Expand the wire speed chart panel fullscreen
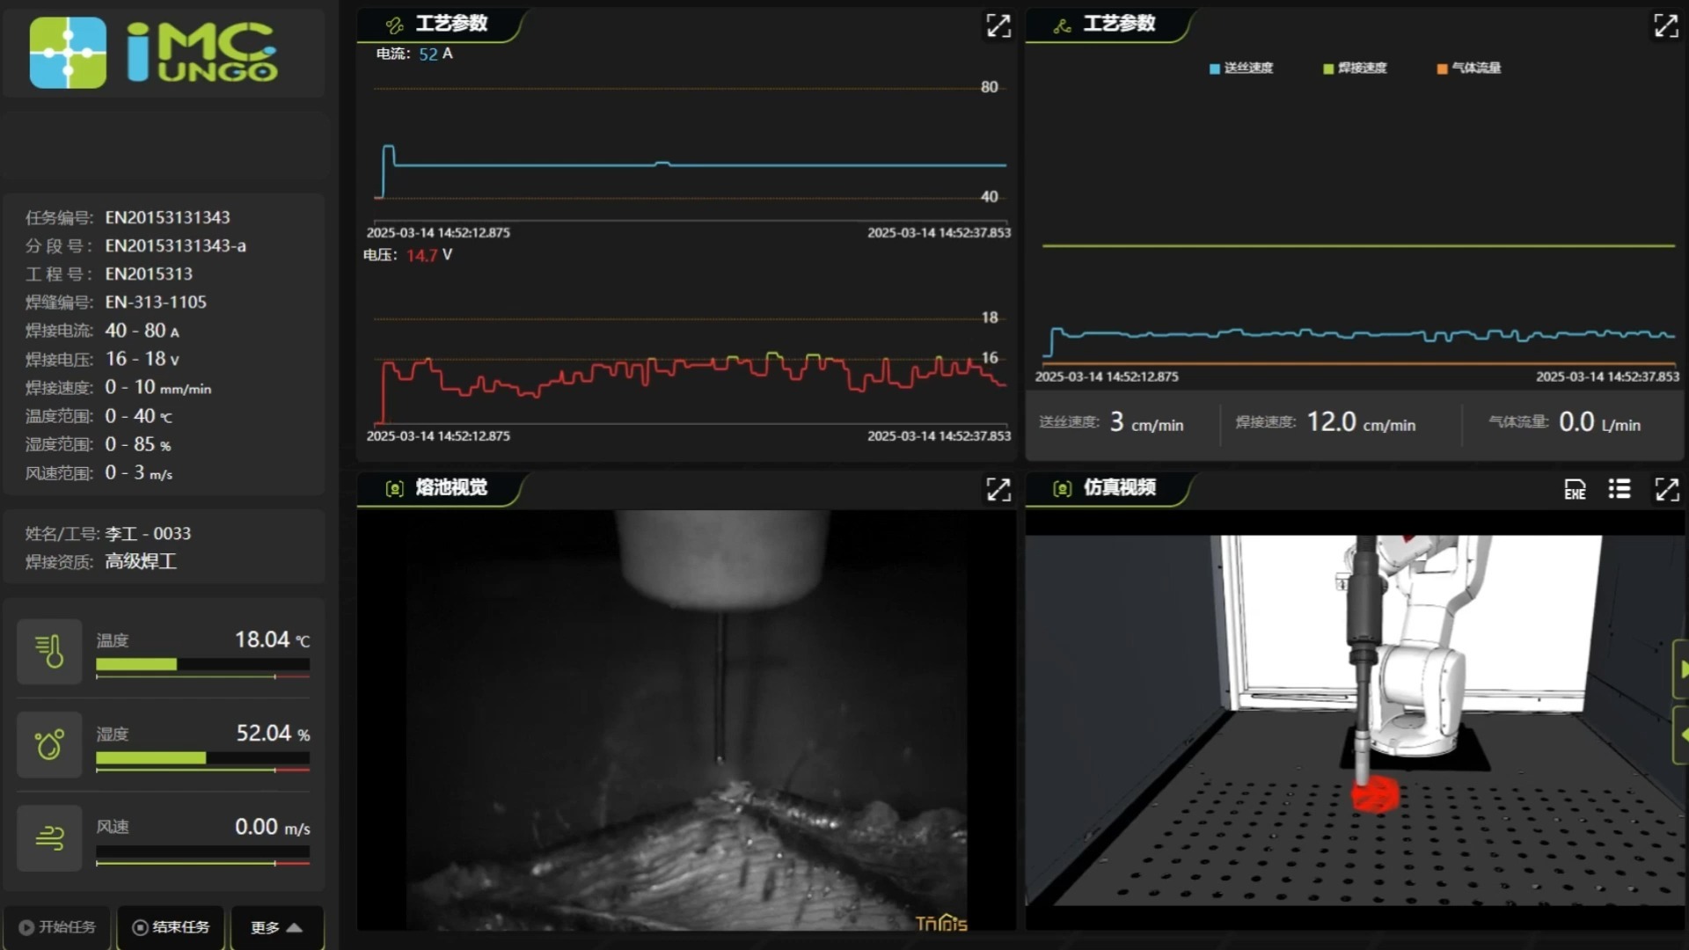Viewport: 1689px width, 950px height. click(x=1665, y=26)
